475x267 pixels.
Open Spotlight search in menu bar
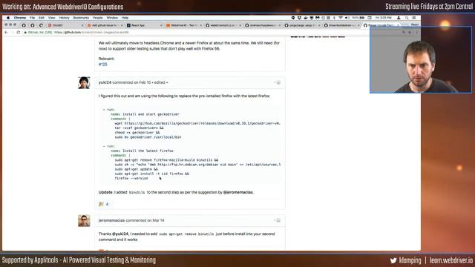[x=407, y=18]
